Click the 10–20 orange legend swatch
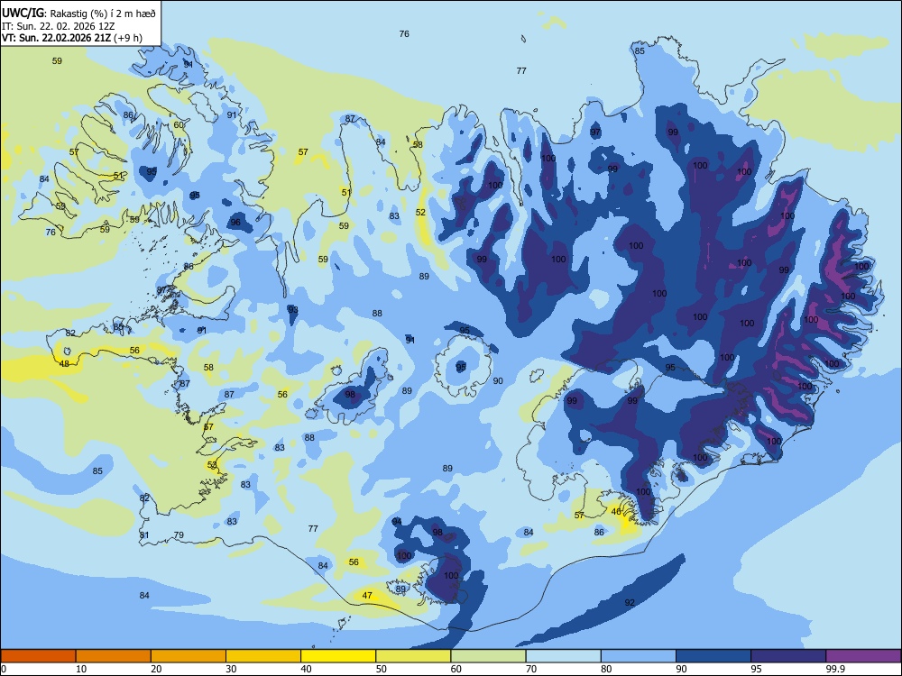The width and height of the screenshot is (902, 676). [114, 656]
